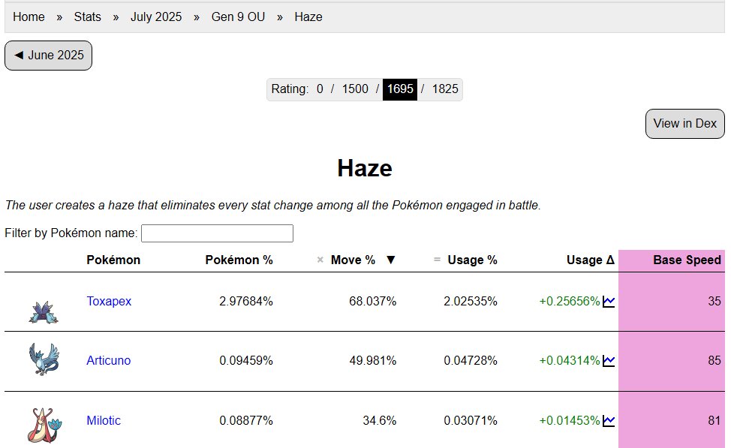Select rating cutoff 1825
The width and height of the screenshot is (731, 448).
coord(445,89)
